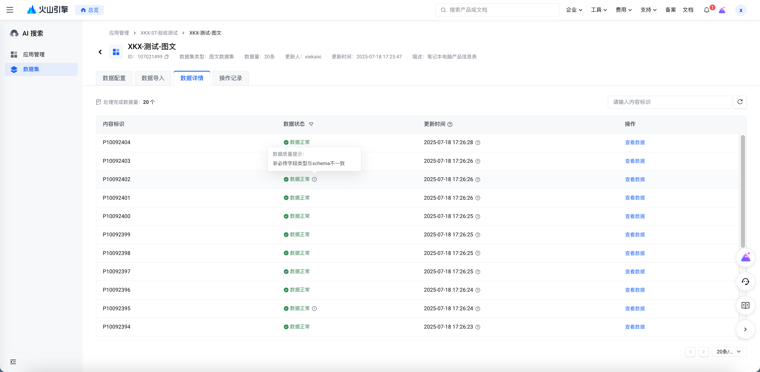Screen dimensions: 760x372
Task: Click 查看数据 link for P10092404
Action: coord(635,142)
